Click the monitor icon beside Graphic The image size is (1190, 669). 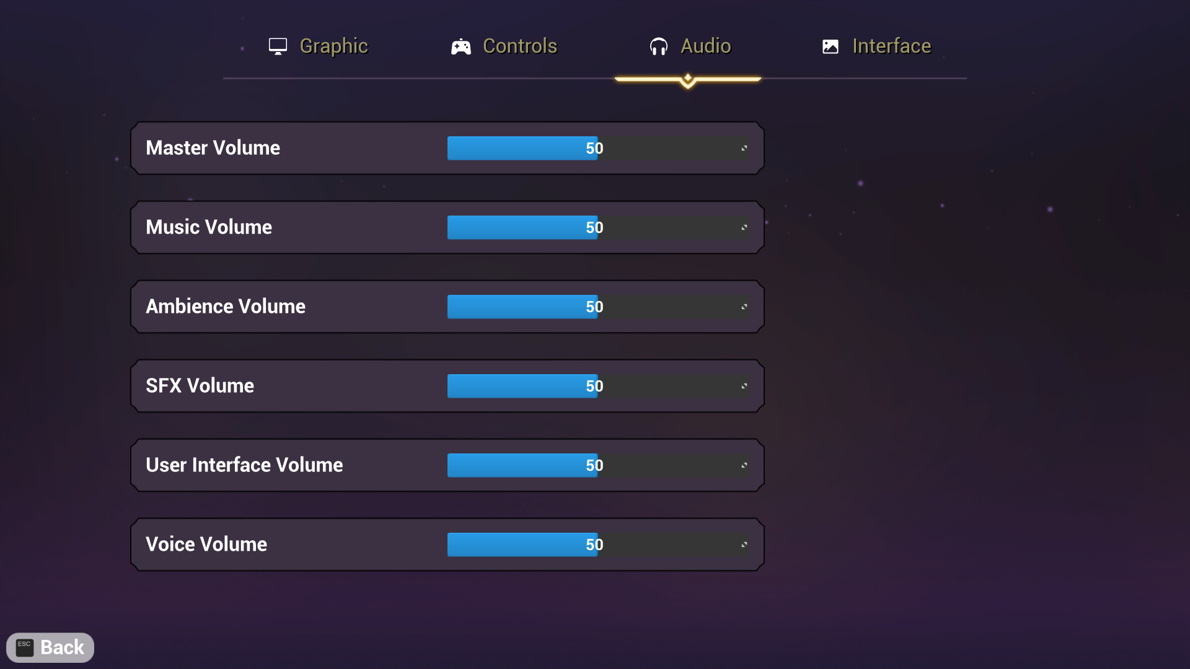[x=278, y=46]
